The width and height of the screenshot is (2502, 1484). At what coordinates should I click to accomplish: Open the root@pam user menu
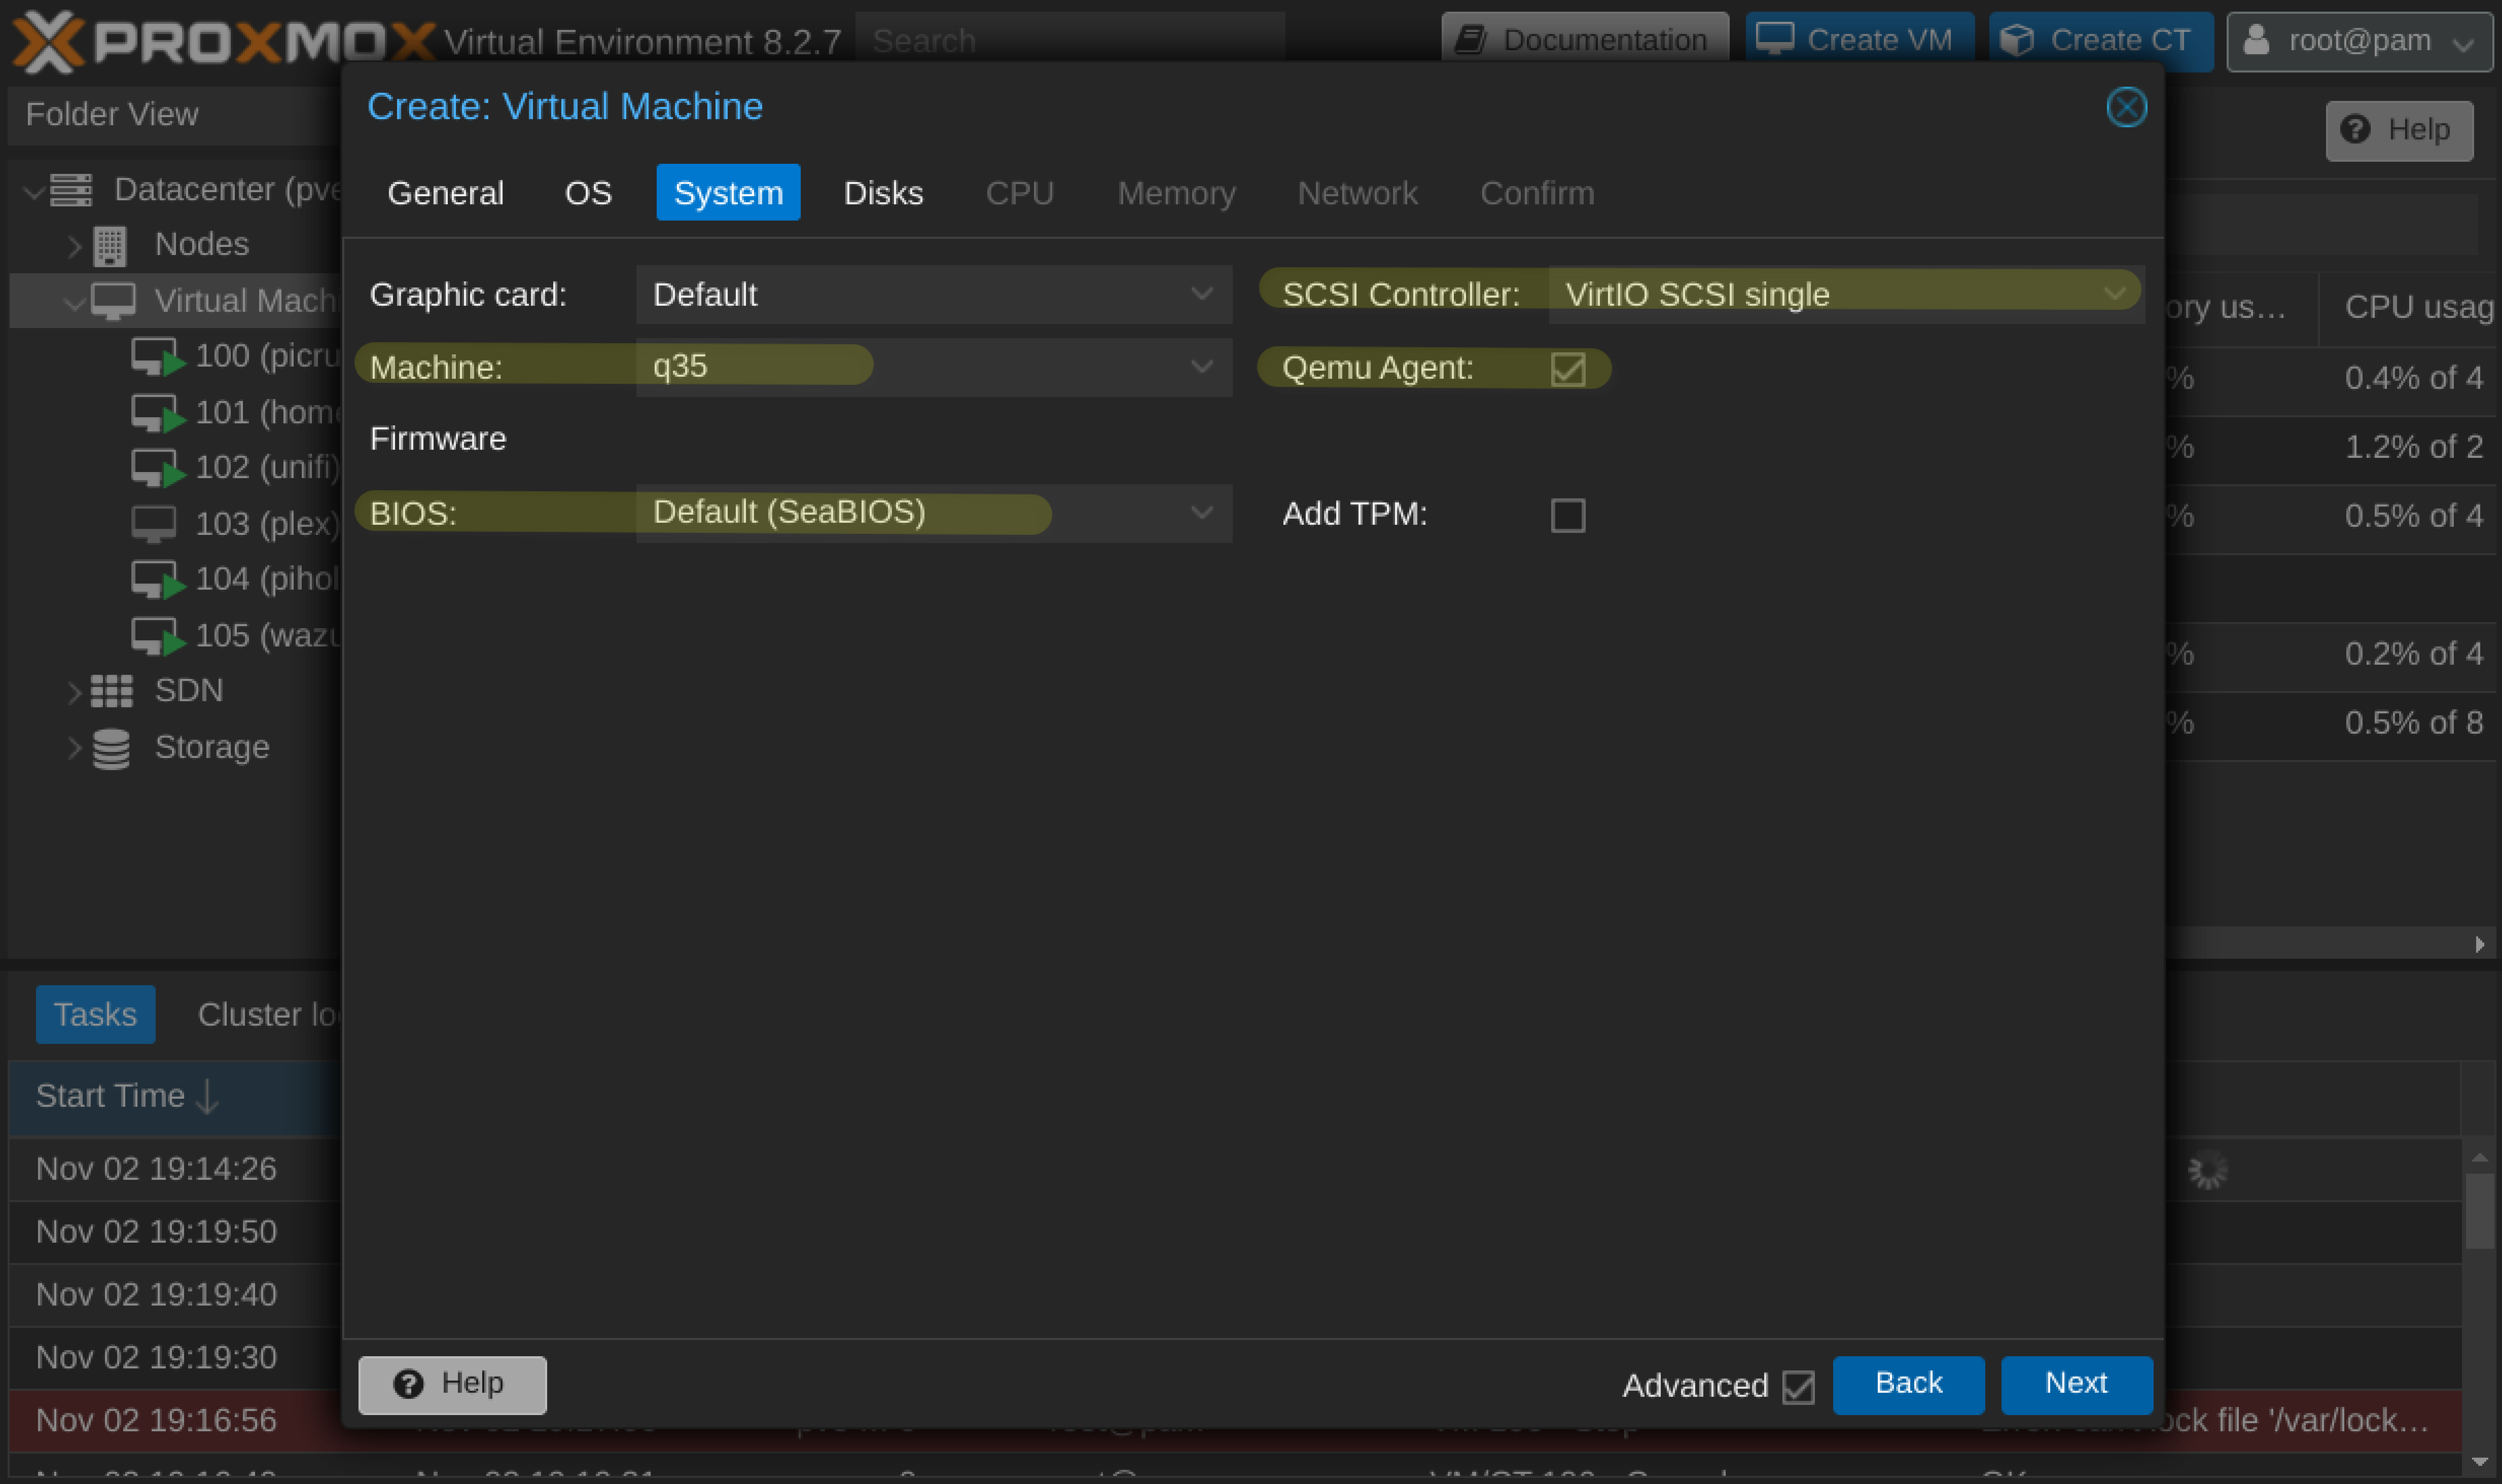click(2359, 41)
